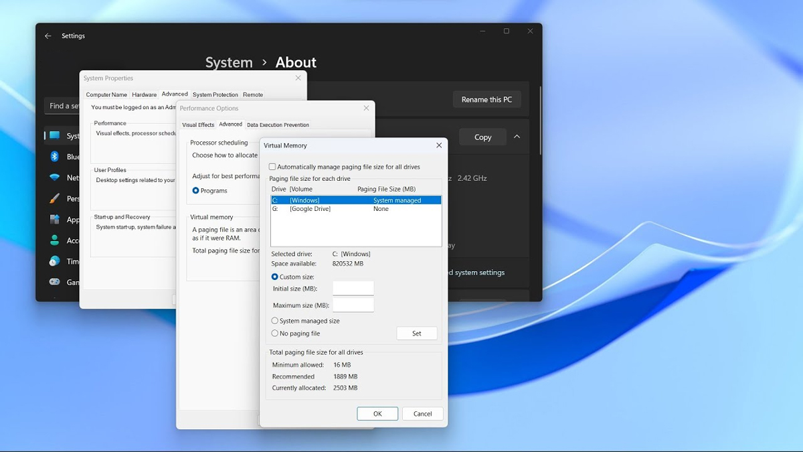The height and width of the screenshot is (452, 803).
Task: Click OK in the Virtual Memory dialog
Action: click(x=377, y=414)
